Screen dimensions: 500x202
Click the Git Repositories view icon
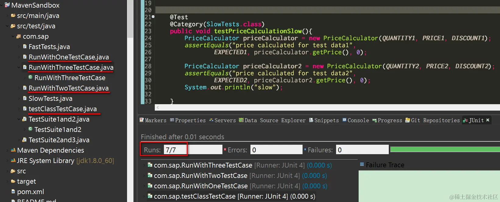[x=408, y=120]
